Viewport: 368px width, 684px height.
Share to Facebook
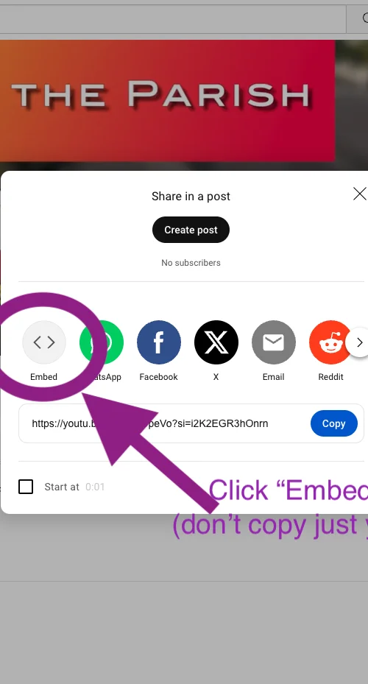coord(159,342)
